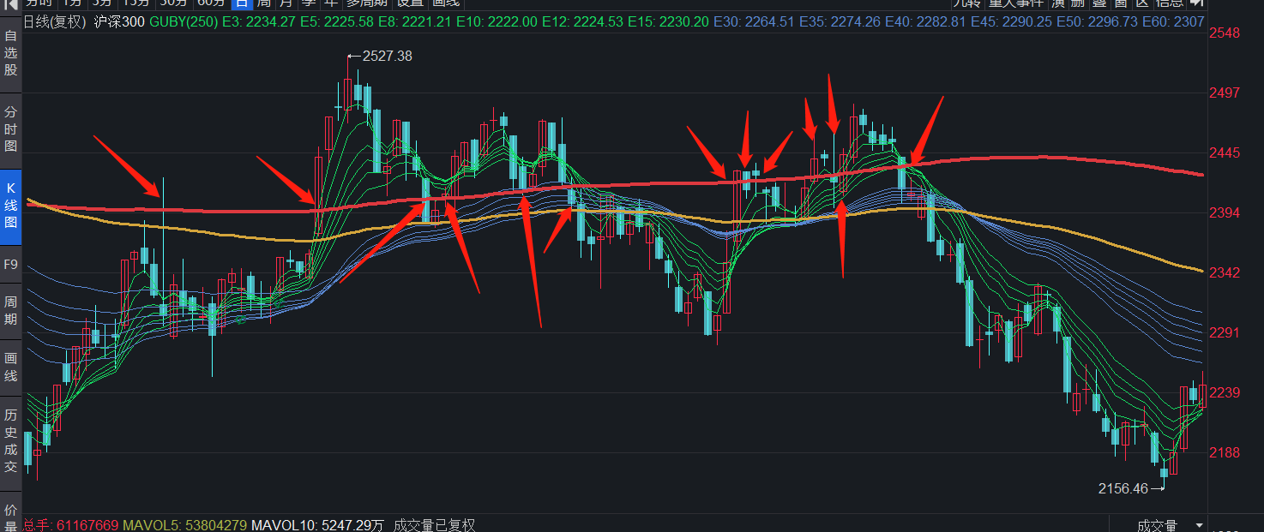
Task: Open the 自选股 watchlist sidebar item
Action: (11, 53)
